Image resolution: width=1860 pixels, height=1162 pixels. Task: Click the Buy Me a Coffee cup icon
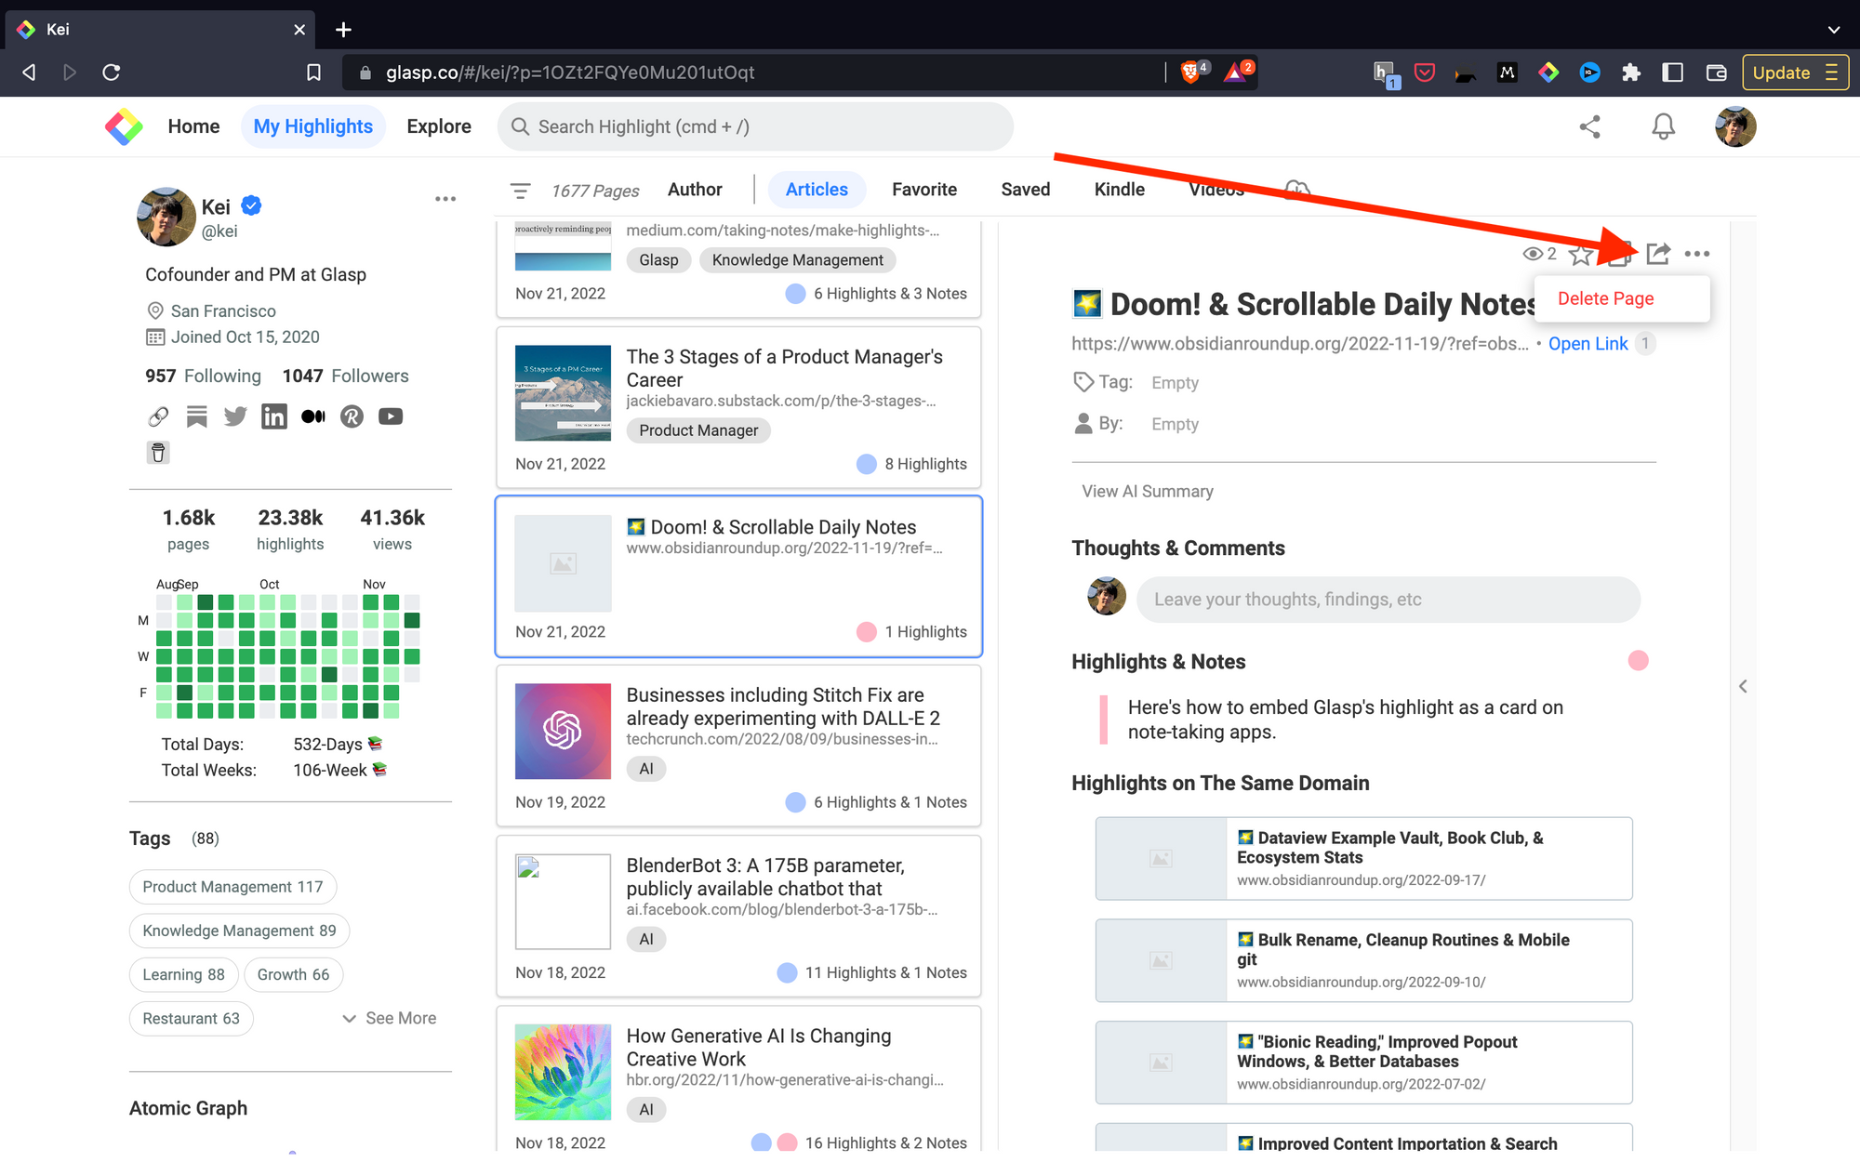(158, 453)
